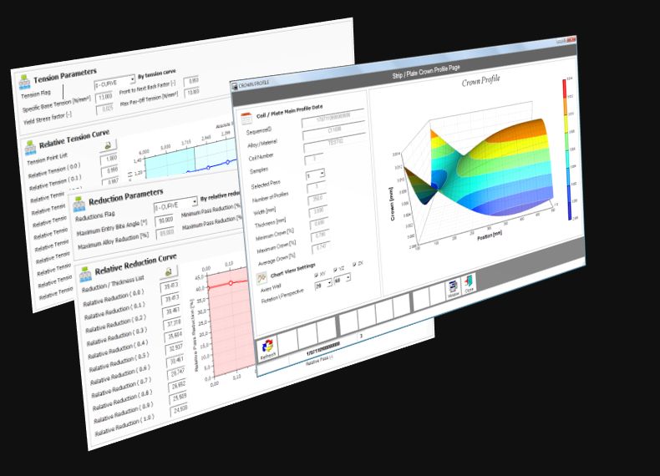Click the Chart View Settings icon
This screenshot has height=476, width=660.
click(261, 277)
